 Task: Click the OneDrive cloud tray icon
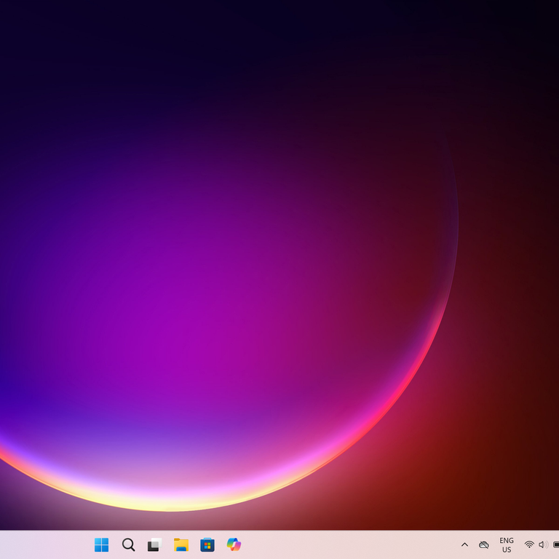484,544
